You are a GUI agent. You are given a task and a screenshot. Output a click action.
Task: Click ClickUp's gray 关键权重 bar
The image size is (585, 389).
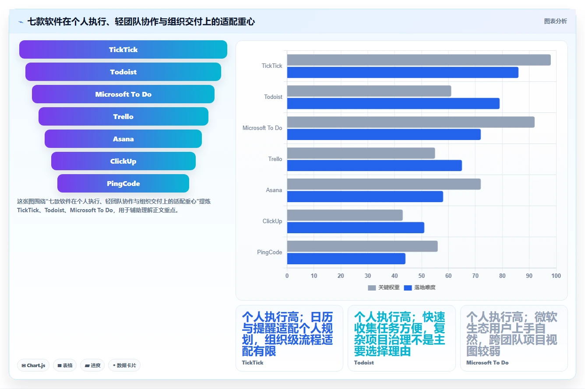click(345, 215)
